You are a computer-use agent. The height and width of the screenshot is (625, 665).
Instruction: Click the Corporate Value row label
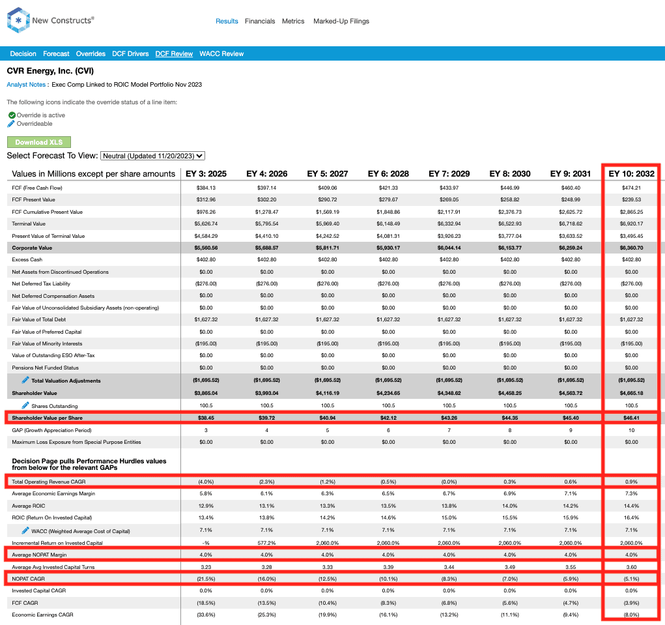tap(32, 248)
